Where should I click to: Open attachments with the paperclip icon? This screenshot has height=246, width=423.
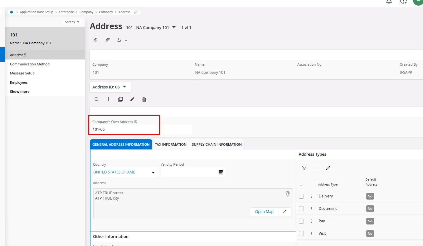coord(108,40)
